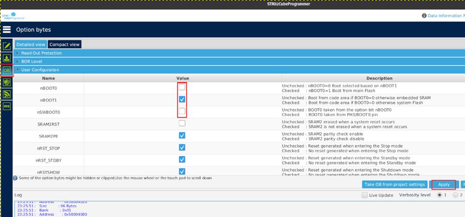Image resolution: width=465 pixels, height=217 pixels.
Task: Select verbosity level 1 radio button
Action: pyautogui.click(x=439, y=195)
